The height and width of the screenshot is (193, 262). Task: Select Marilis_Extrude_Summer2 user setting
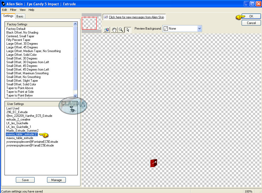coord(22,131)
